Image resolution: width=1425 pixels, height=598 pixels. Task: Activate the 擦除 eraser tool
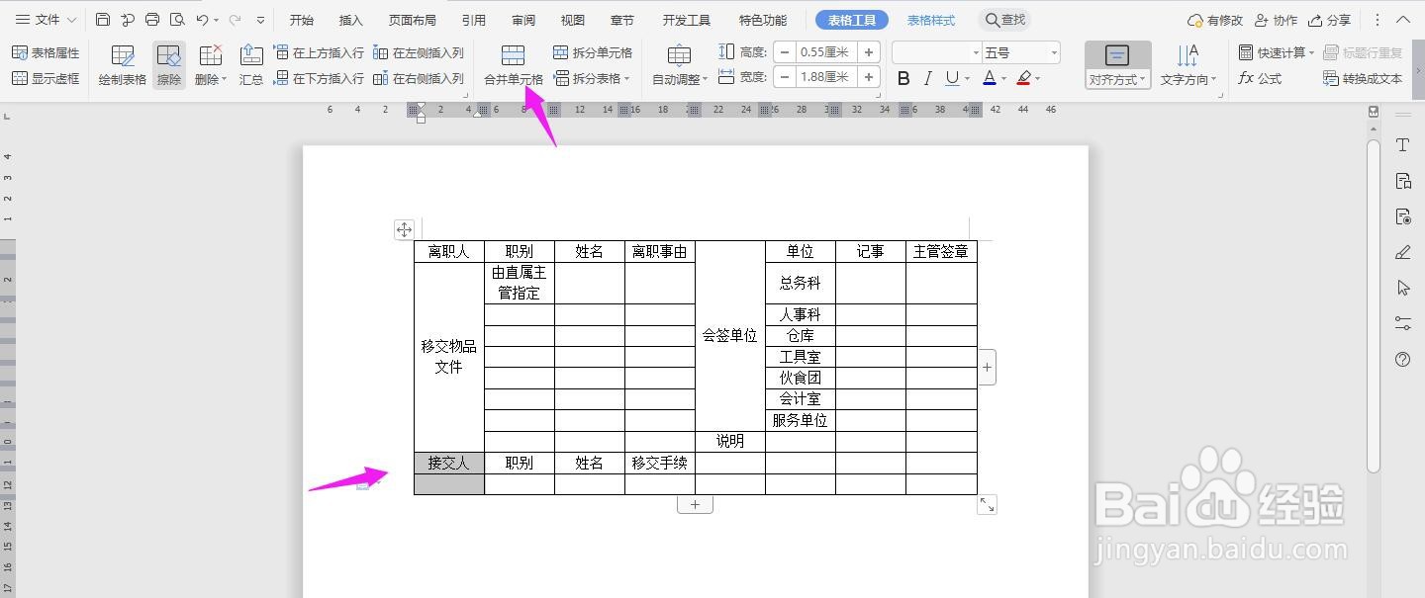click(x=168, y=64)
